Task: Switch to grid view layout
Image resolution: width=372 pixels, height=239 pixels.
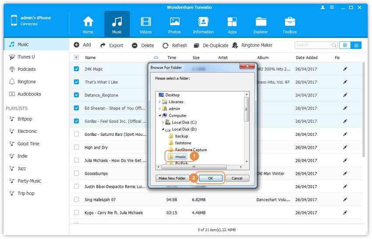Action: coord(345,45)
